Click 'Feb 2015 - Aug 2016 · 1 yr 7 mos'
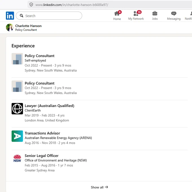192x192 pixels. click(x=49, y=165)
